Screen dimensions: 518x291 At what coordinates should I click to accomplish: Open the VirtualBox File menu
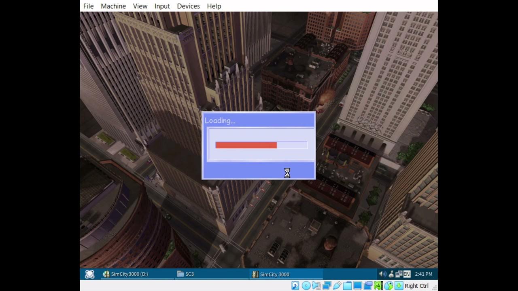point(88,6)
